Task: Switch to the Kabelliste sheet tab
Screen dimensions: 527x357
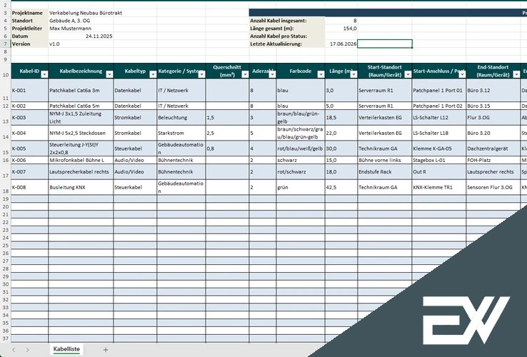Action: pyautogui.click(x=66, y=349)
